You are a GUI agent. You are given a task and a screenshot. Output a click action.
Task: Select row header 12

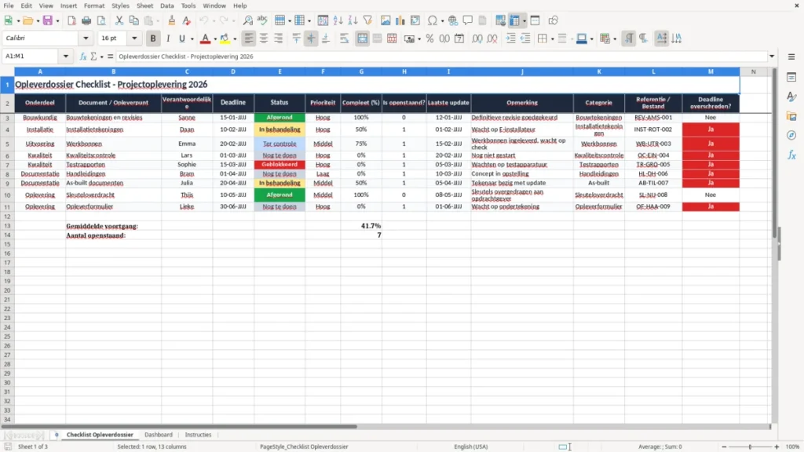[x=7, y=217]
